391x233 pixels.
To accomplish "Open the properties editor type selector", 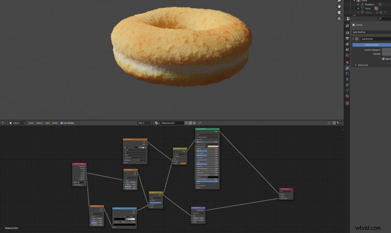I will coord(349,19).
